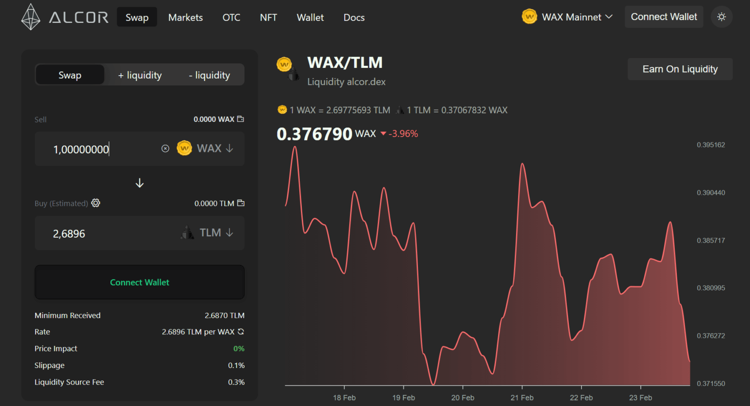Open the Markets menu item
This screenshot has width=750, height=406.
tap(185, 17)
